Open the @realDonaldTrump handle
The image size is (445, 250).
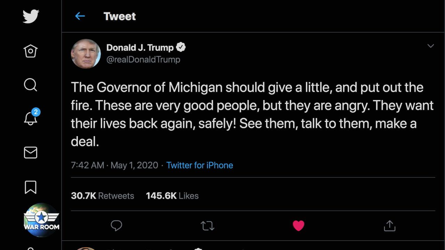pos(143,59)
